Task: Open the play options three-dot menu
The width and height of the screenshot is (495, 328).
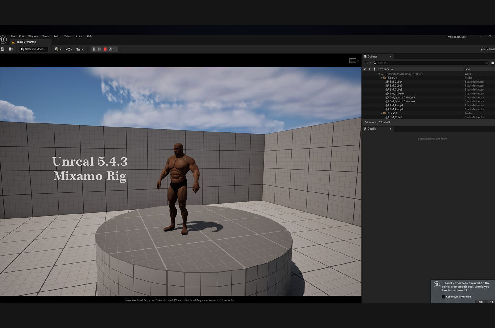Action: point(116,49)
